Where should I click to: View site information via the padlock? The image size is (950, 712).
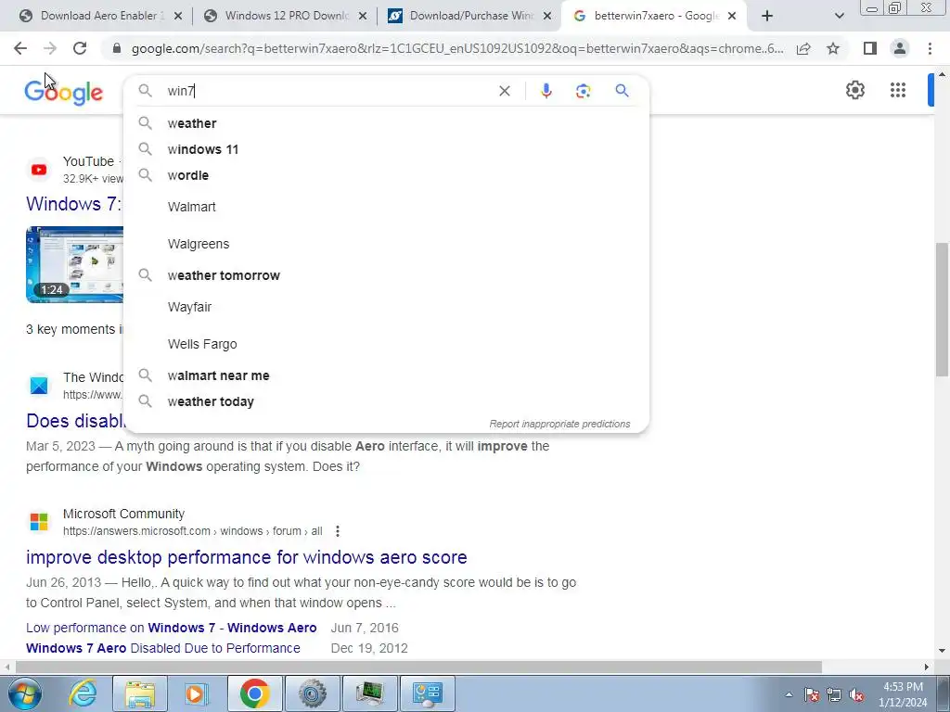click(x=117, y=48)
